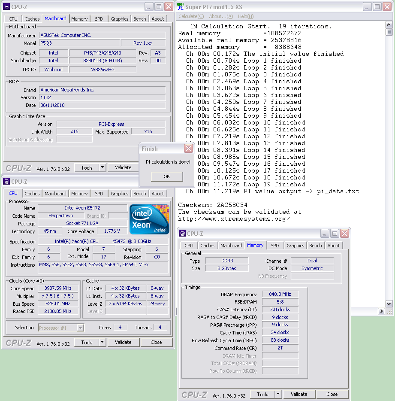The image size is (395, 401).
Task: Click the Super PI title bar icon
Action: [x=181, y=6]
